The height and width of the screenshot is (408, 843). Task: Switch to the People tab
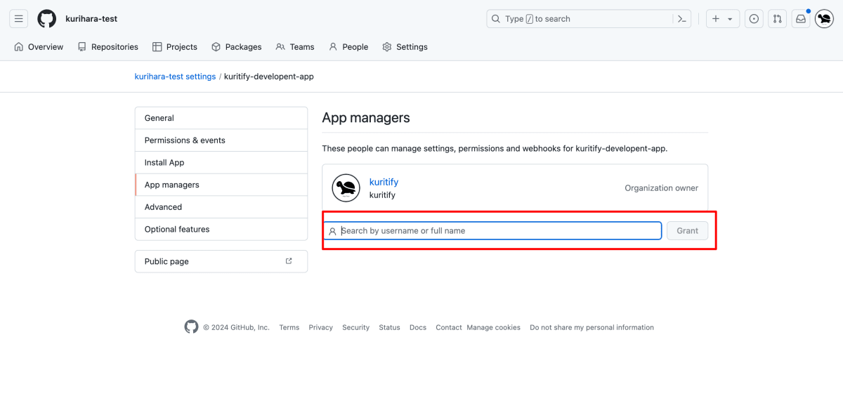[x=348, y=47]
